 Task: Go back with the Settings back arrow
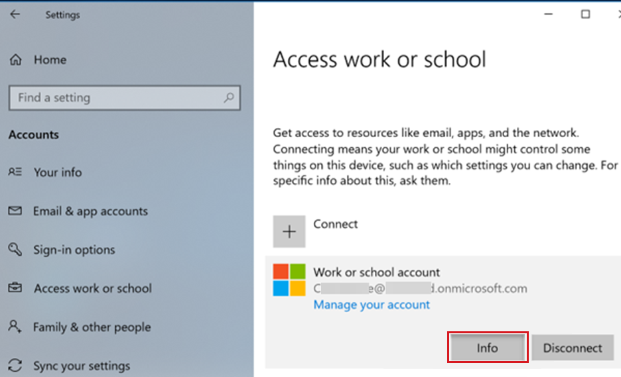(x=15, y=15)
